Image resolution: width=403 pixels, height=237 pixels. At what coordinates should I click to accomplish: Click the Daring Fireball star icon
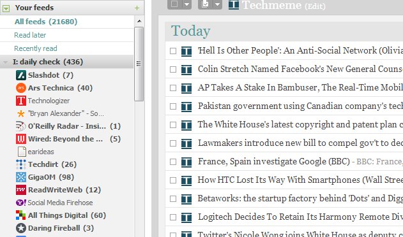pyautogui.click(x=21, y=228)
